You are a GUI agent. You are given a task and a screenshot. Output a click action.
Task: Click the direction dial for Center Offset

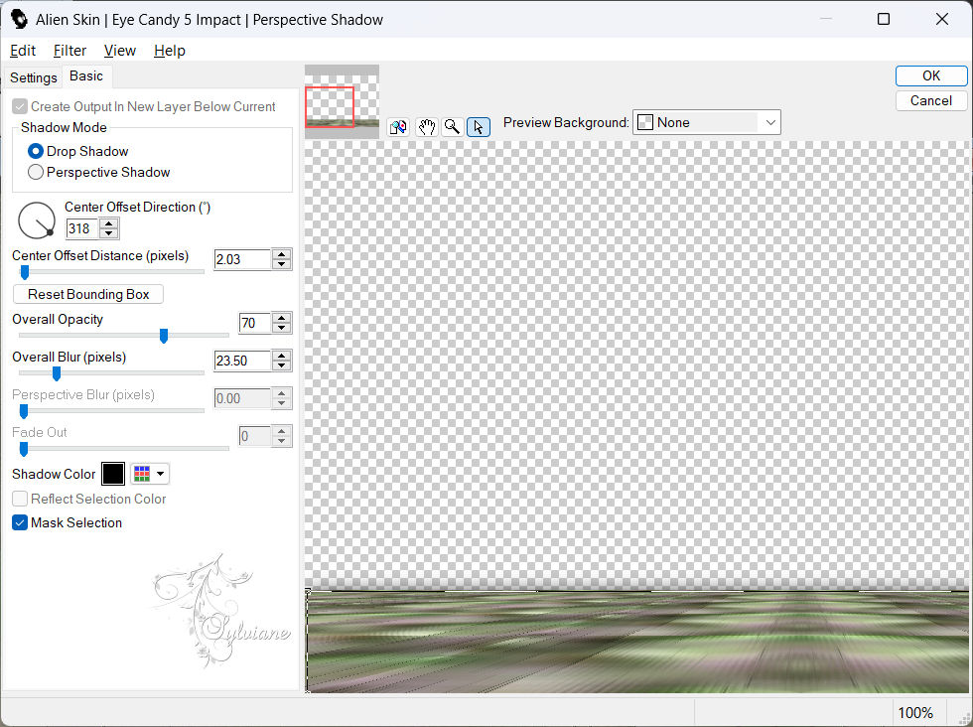pyautogui.click(x=37, y=220)
